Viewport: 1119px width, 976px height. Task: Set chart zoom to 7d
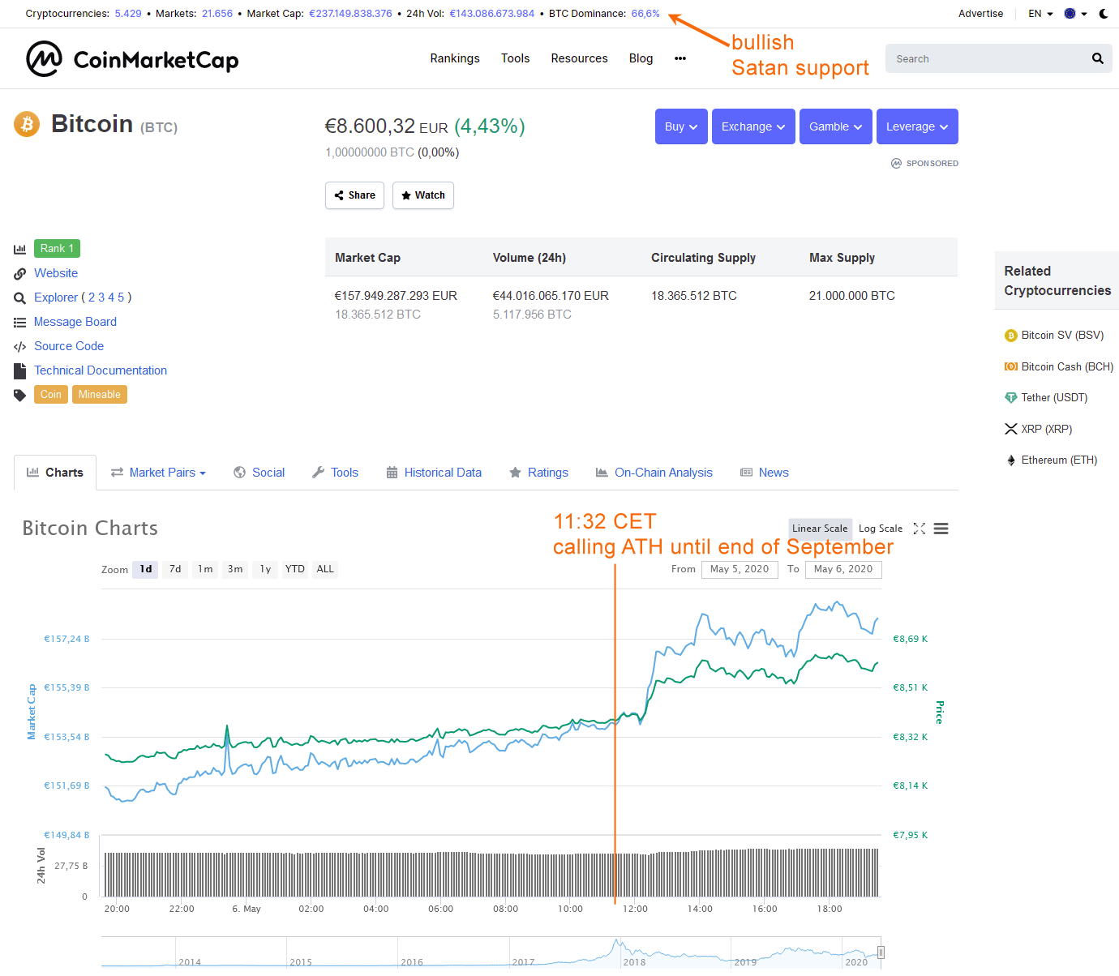175,569
